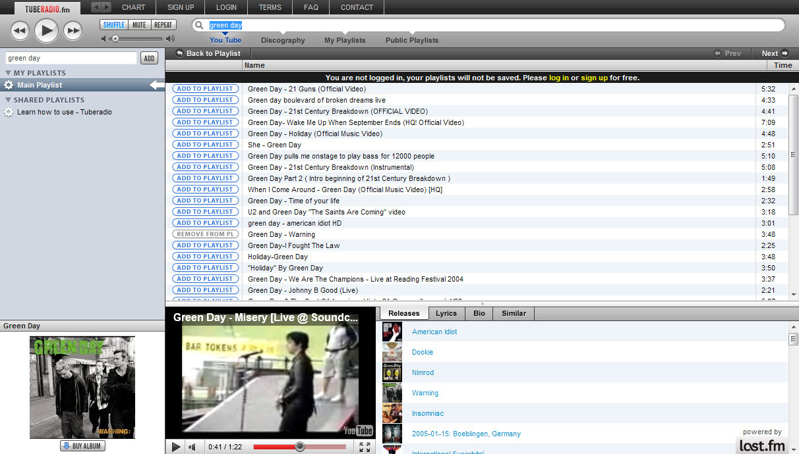The height and width of the screenshot is (454, 799).
Task: Click the video progress bar scrubber
Action: pyautogui.click(x=300, y=447)
